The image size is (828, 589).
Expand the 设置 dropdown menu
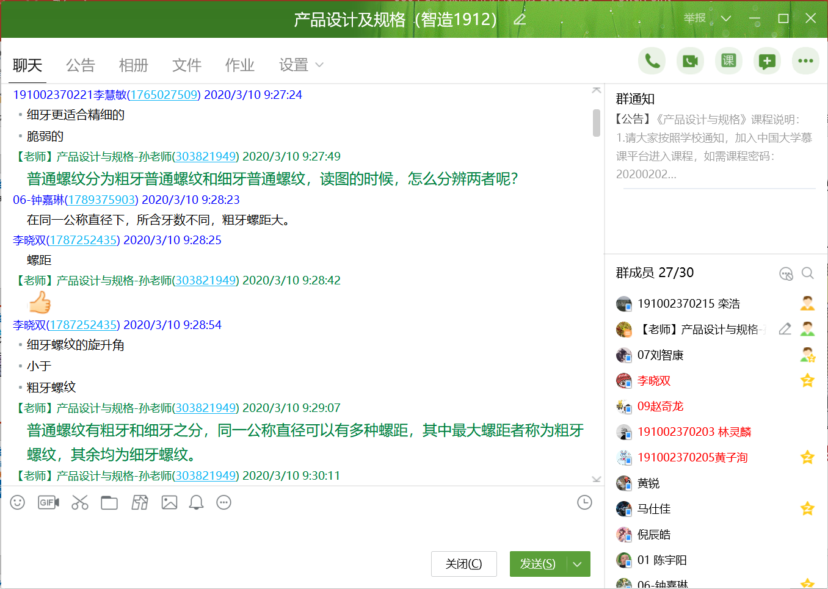(x=319, y=65)
